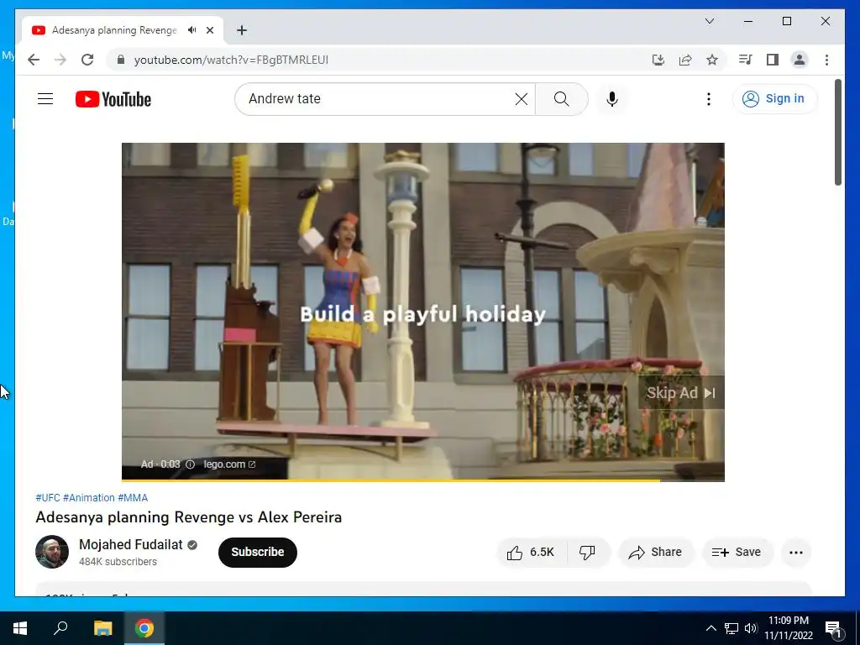Install the YouTube app from the address bar icon

(658, 60)
